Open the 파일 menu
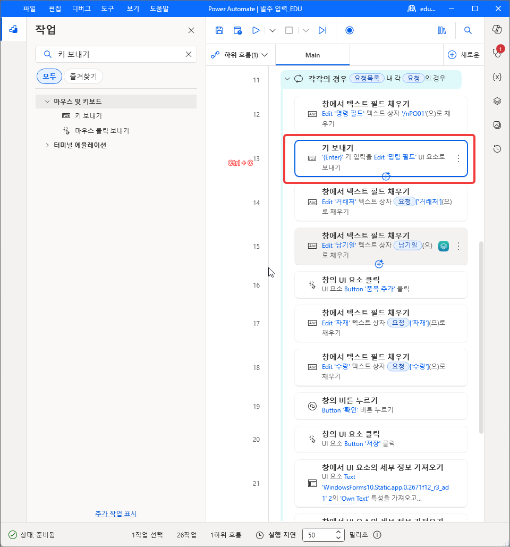This screenshot has height=547, width=510. (x=29, y=9)
